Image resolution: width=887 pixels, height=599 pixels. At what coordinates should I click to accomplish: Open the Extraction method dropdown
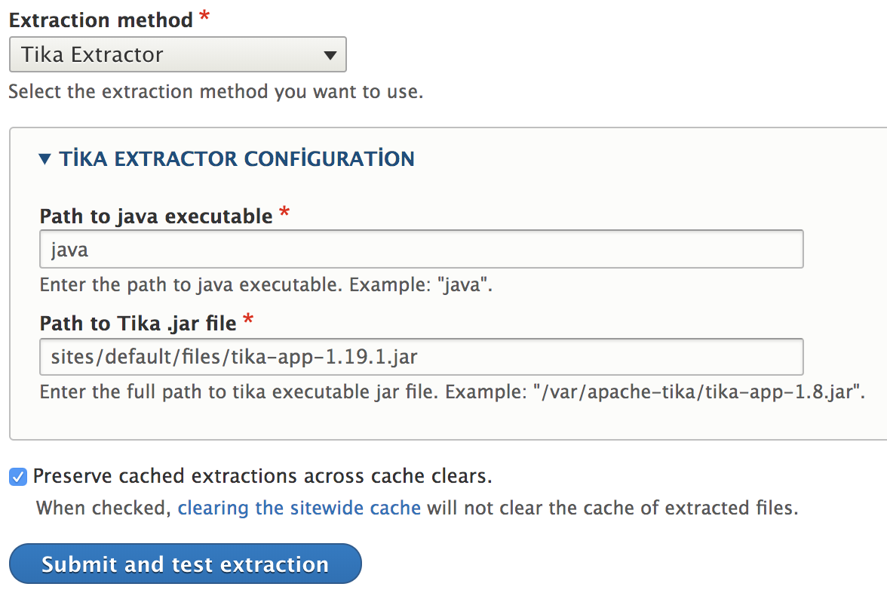tap(177, 55)
